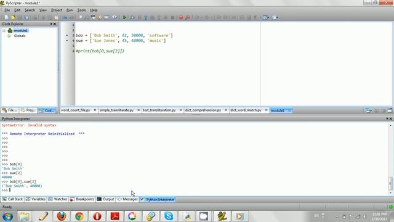Open the File menu
Image resolution: width=394 pixels, height=222 pixels.
coord(7,10)
